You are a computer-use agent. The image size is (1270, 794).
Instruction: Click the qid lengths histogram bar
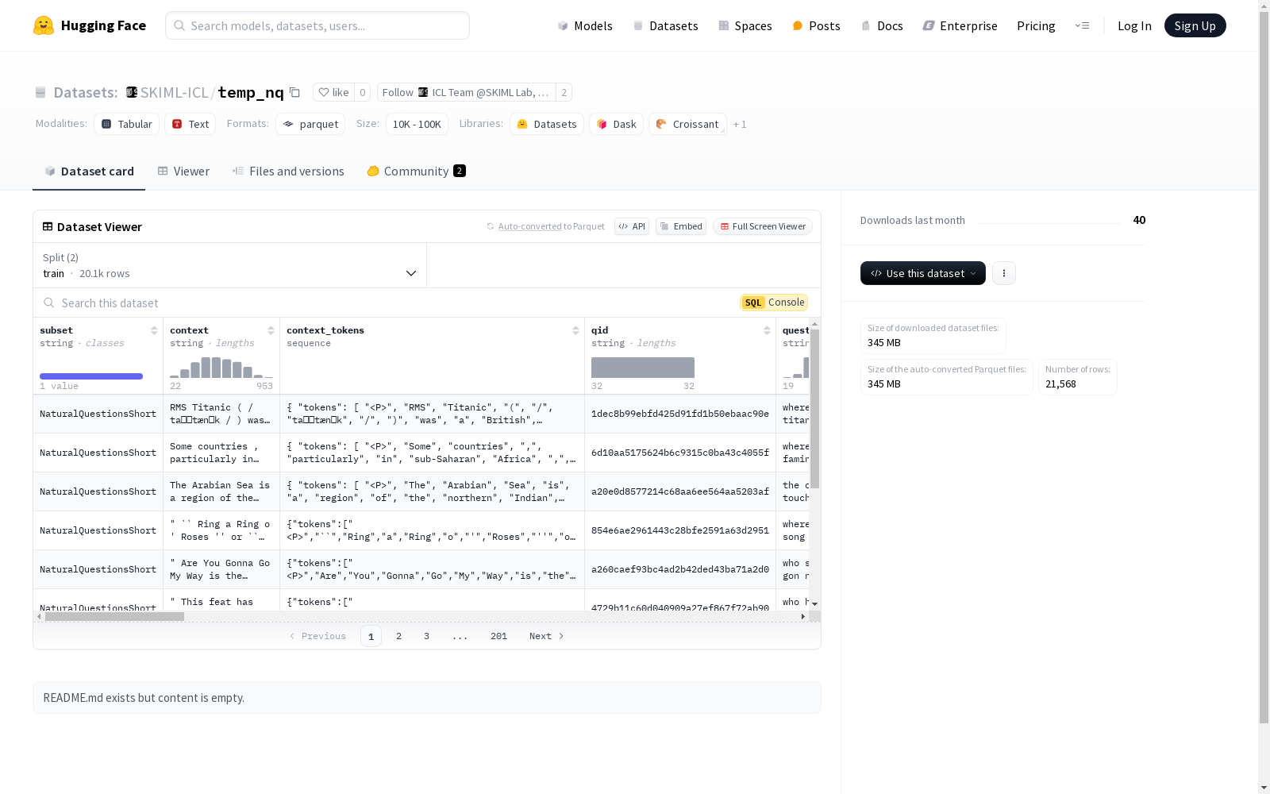click(643, 368)
